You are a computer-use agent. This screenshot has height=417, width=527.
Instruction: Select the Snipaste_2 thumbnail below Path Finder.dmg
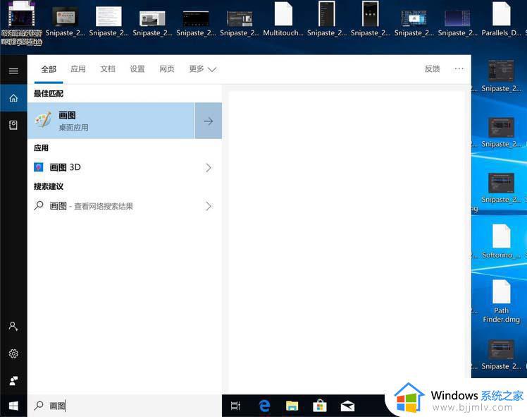[x=501, y=355]
